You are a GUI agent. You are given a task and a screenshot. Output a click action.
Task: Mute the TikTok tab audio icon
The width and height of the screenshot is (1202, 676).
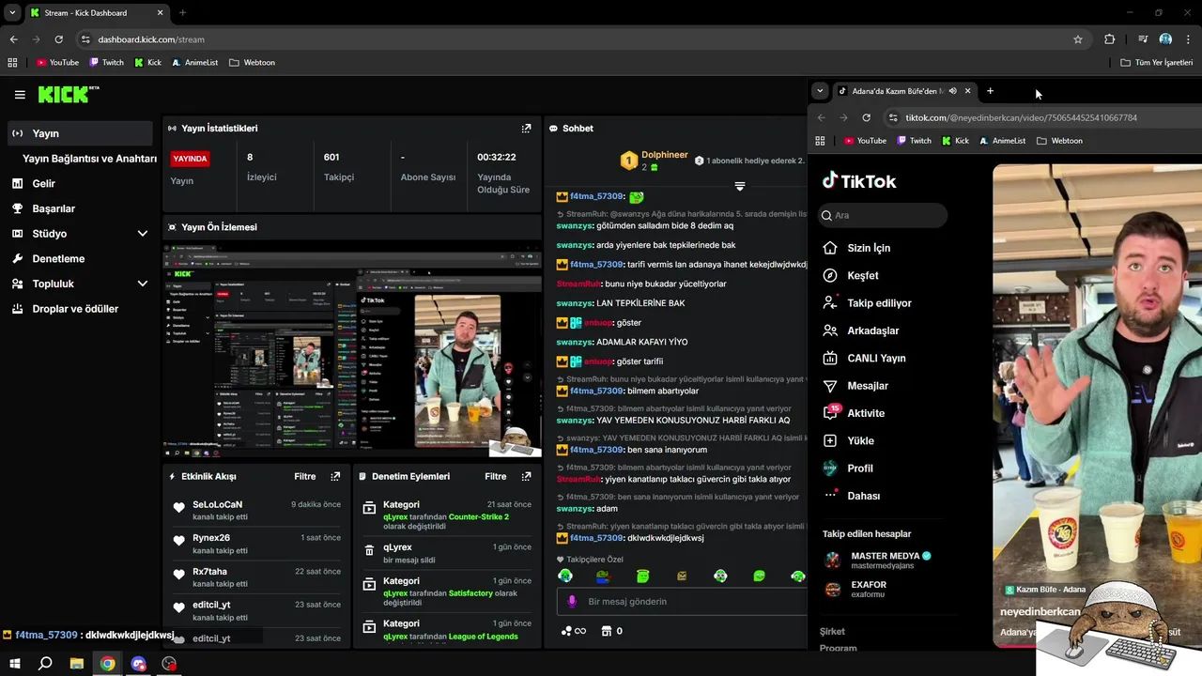pyautogui.click(x=952, y=91)
